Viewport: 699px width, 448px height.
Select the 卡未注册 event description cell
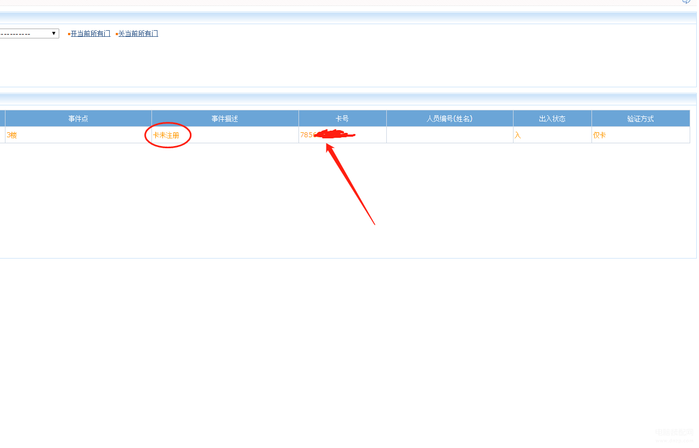click(x=225, y=135)
